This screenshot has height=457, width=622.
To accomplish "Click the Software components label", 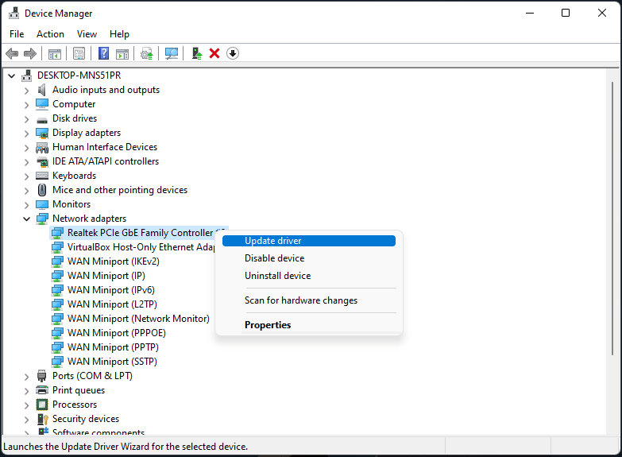I will (99, 432).
